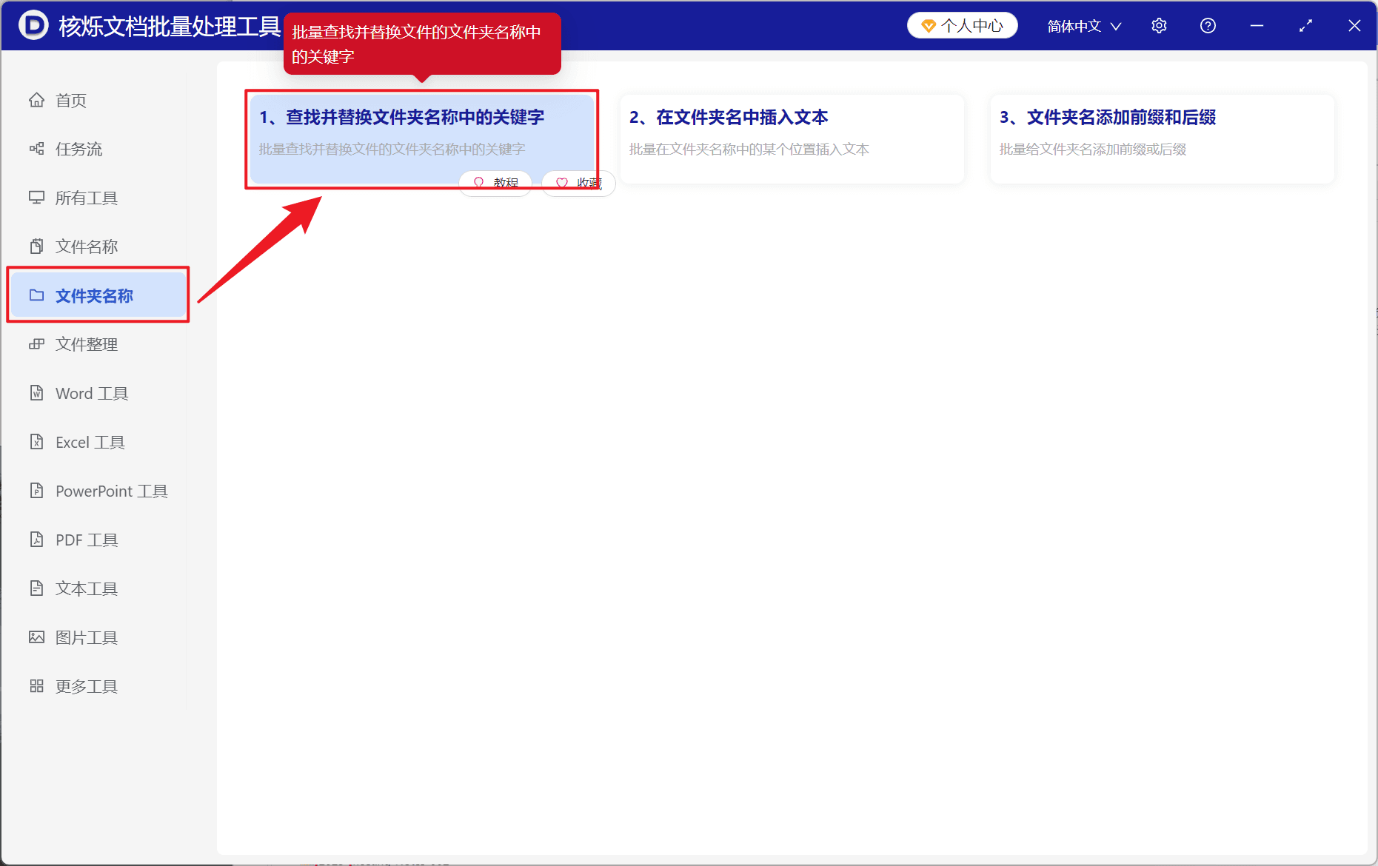The height and width of the screenshot is (866, 1378).
Task: Click the PDF document icon in sidebar
Action: [36, 540]
